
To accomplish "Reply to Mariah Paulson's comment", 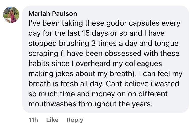I will click(x=75, y=120).
